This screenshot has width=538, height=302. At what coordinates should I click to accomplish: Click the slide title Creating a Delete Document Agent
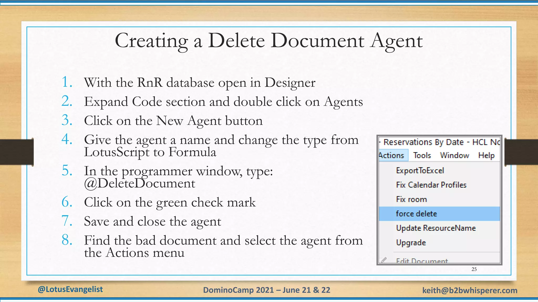[268, 41]
